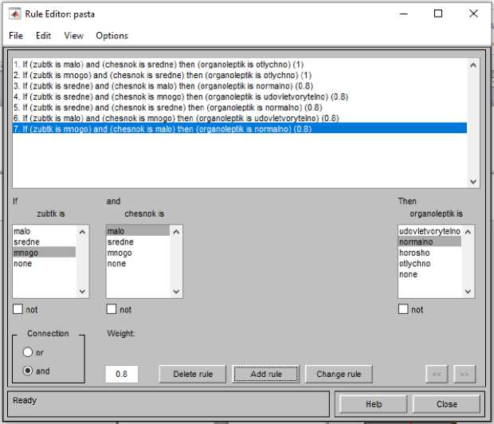Click zubtk list up arrow
494x424 pixels.
pos(82,232)
